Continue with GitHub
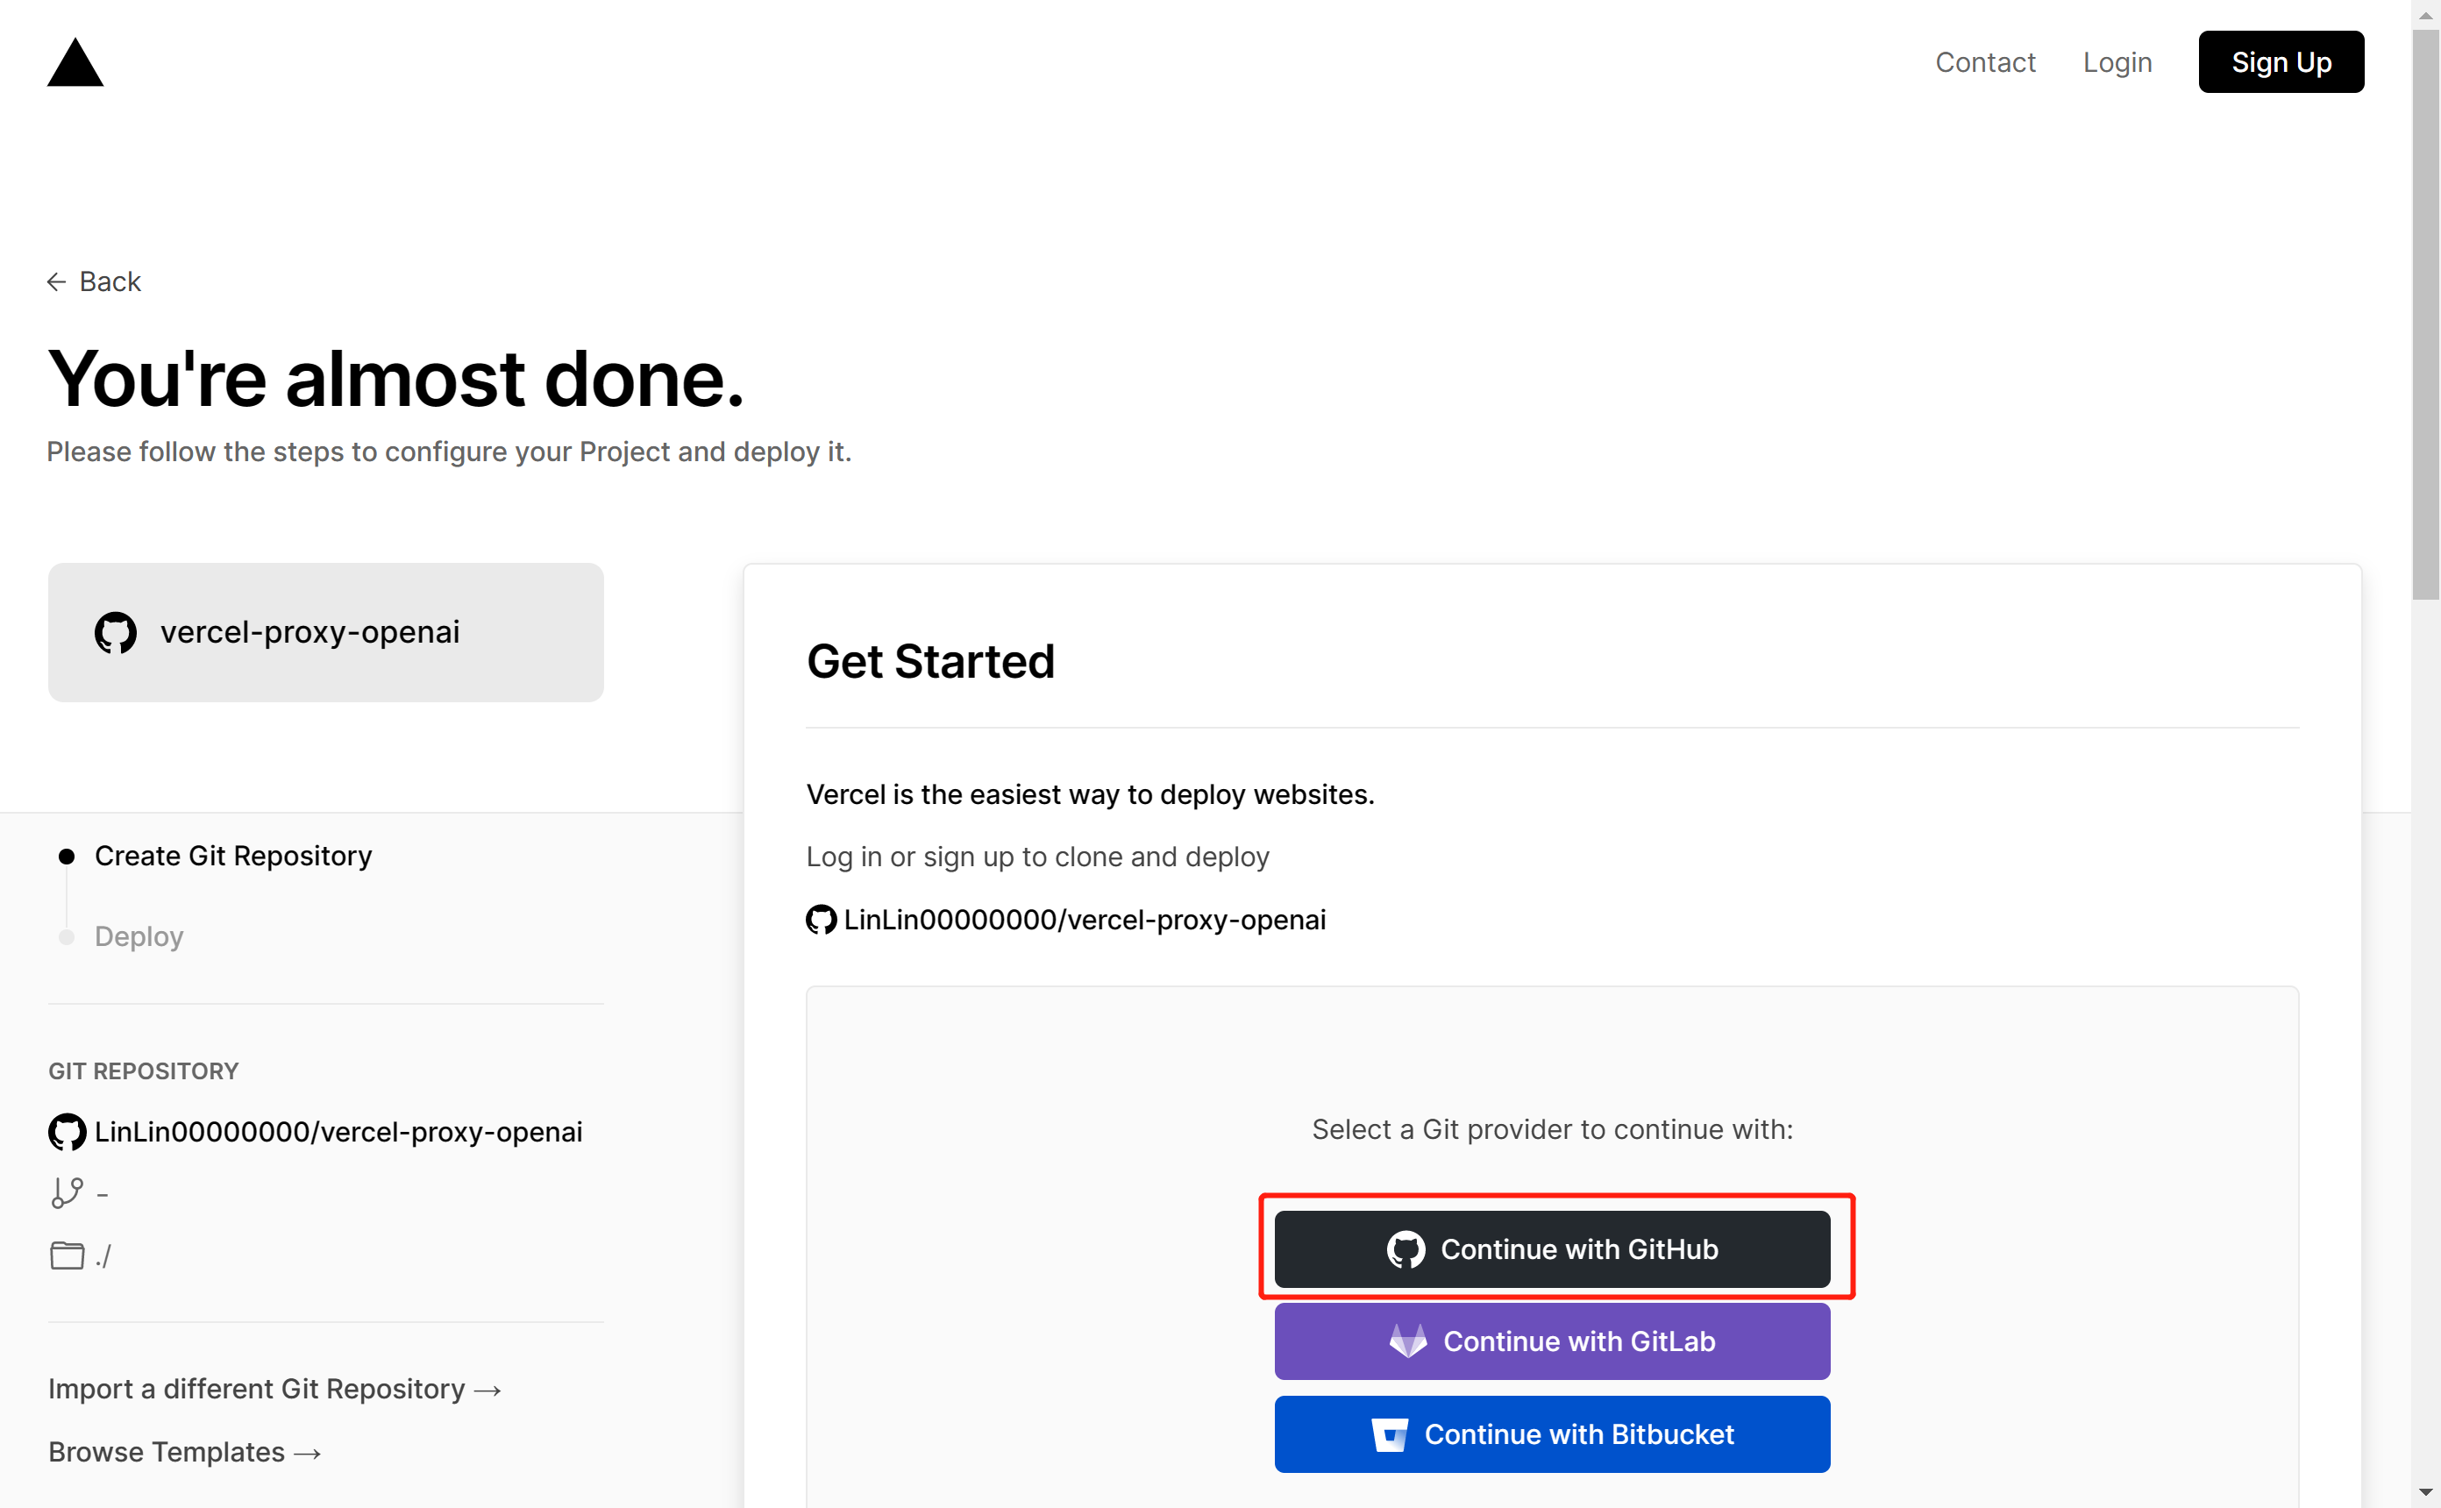 coord(1552,1249)
